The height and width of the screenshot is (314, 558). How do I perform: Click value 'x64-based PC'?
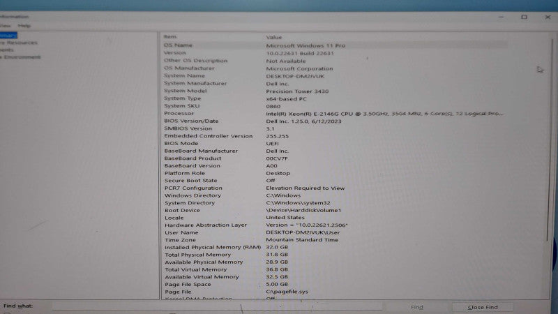coord(286,98)
